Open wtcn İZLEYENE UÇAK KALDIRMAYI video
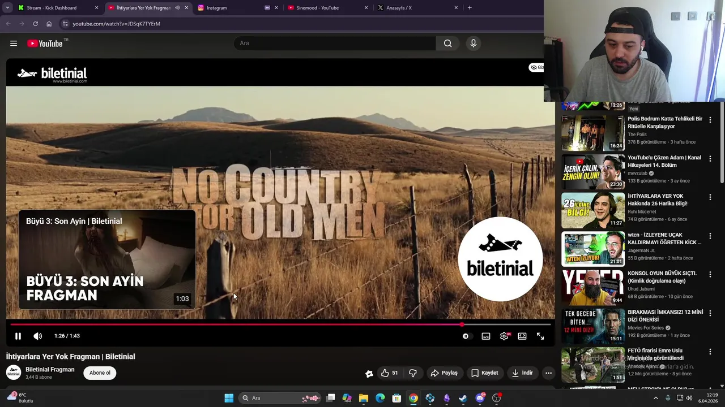Image resolution: width=725 pixels, height=407 pixels. [664, 239]
